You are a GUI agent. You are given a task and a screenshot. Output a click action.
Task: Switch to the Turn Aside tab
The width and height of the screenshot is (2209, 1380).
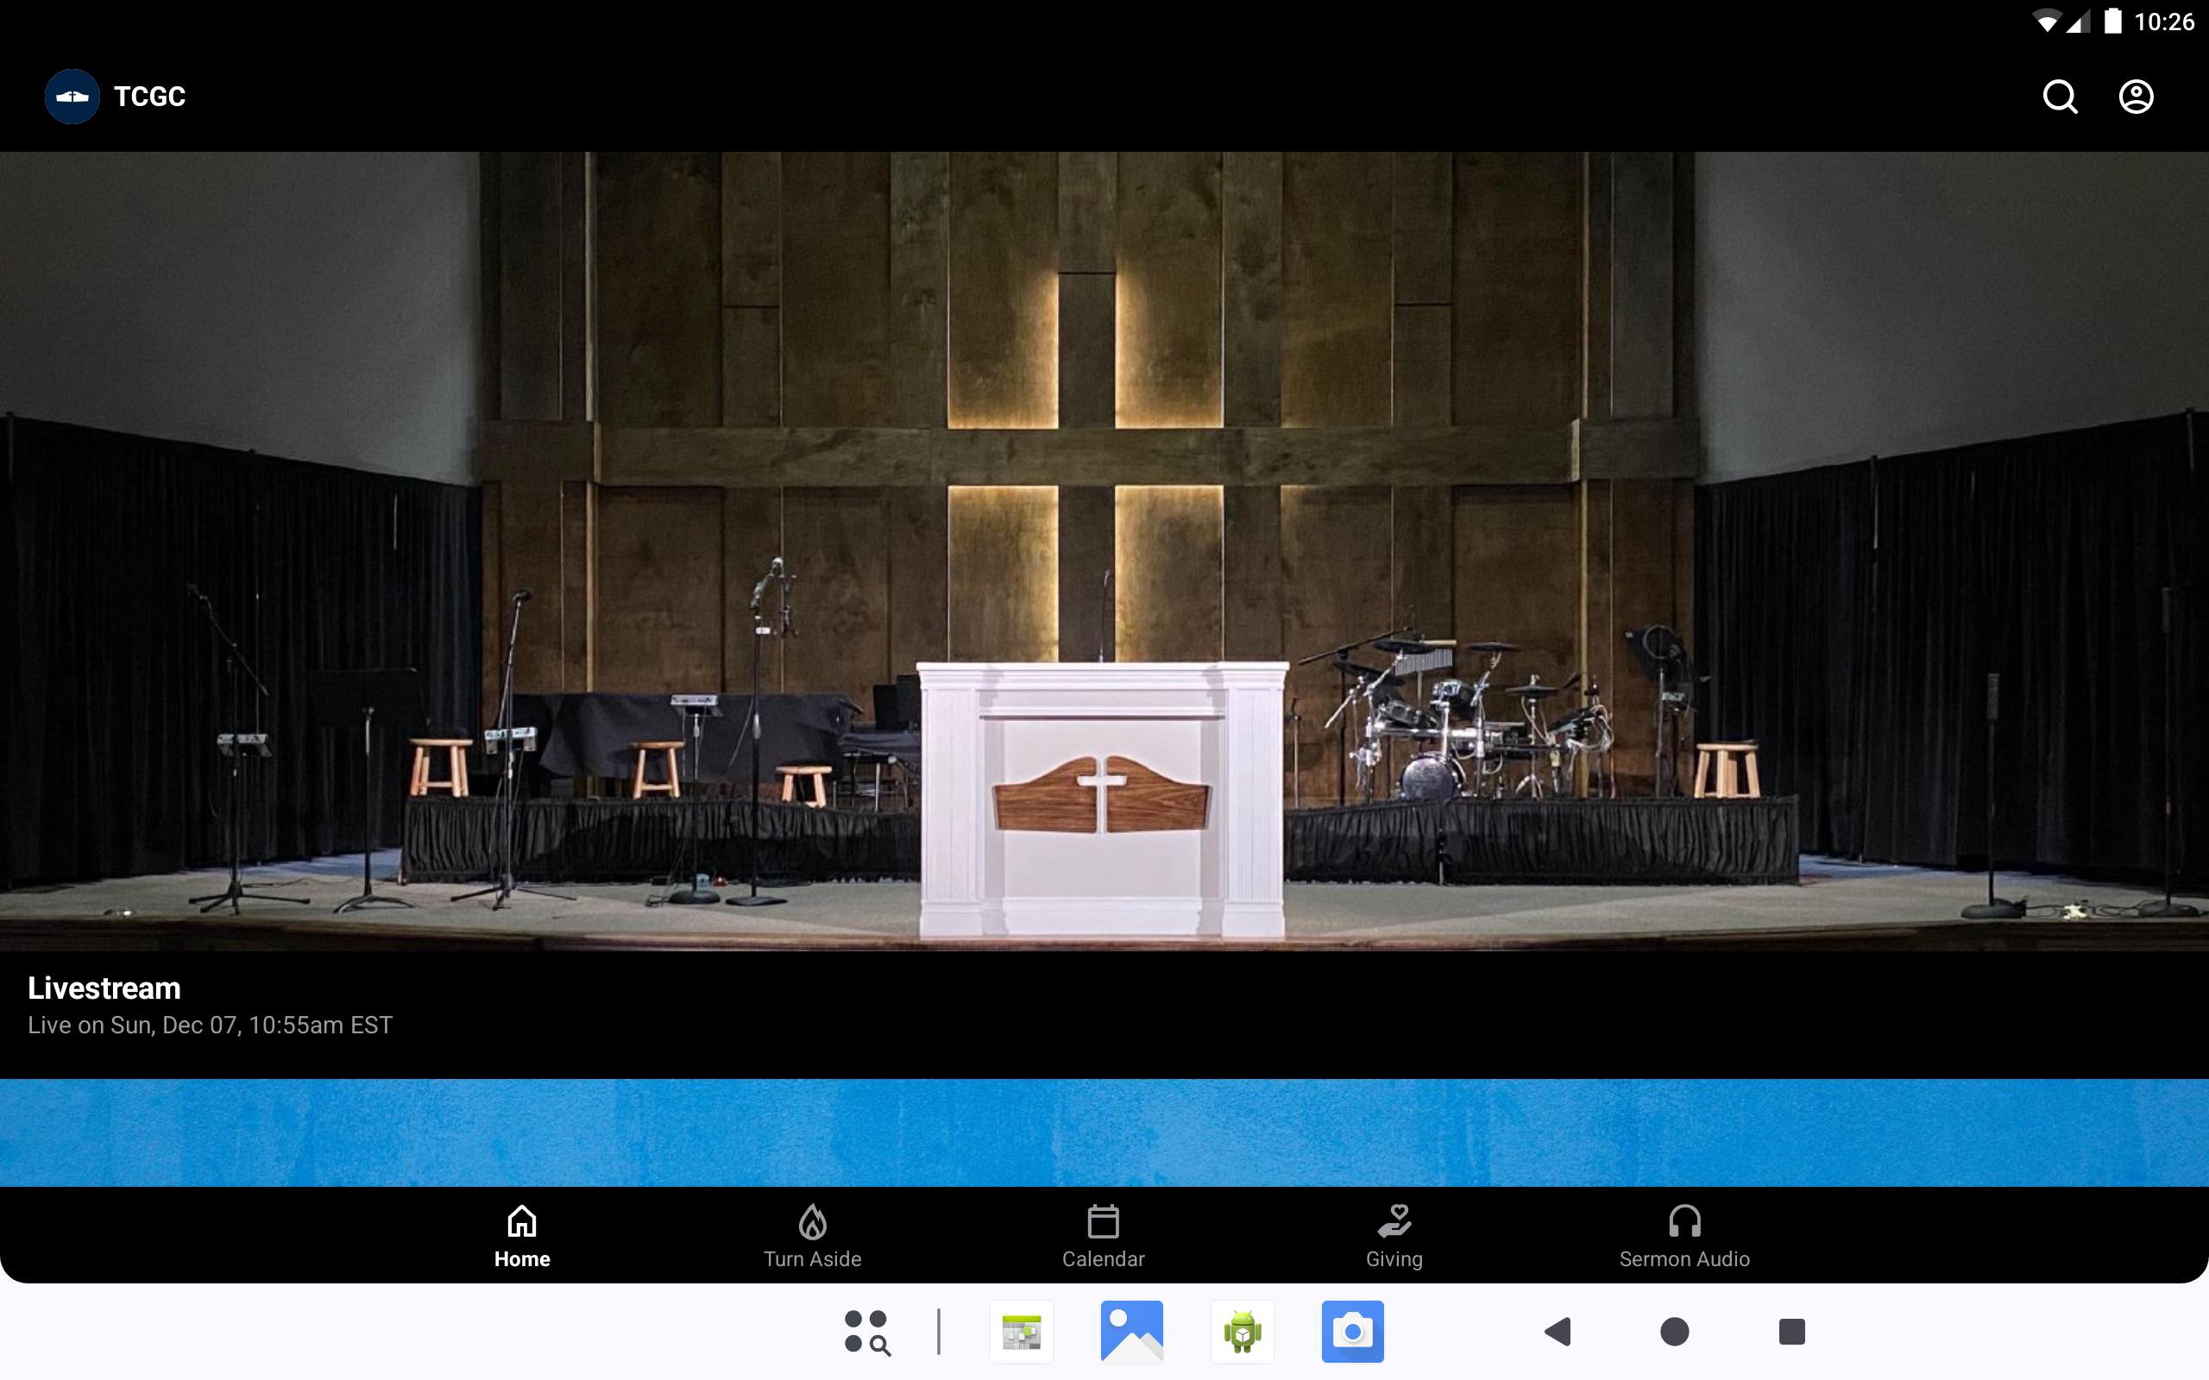811,1236
